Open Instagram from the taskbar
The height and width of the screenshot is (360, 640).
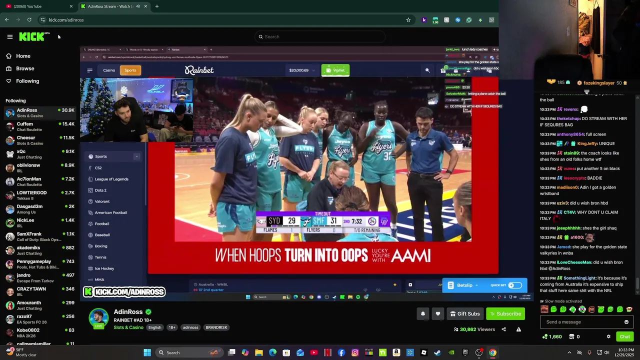[x=355, y=352]
